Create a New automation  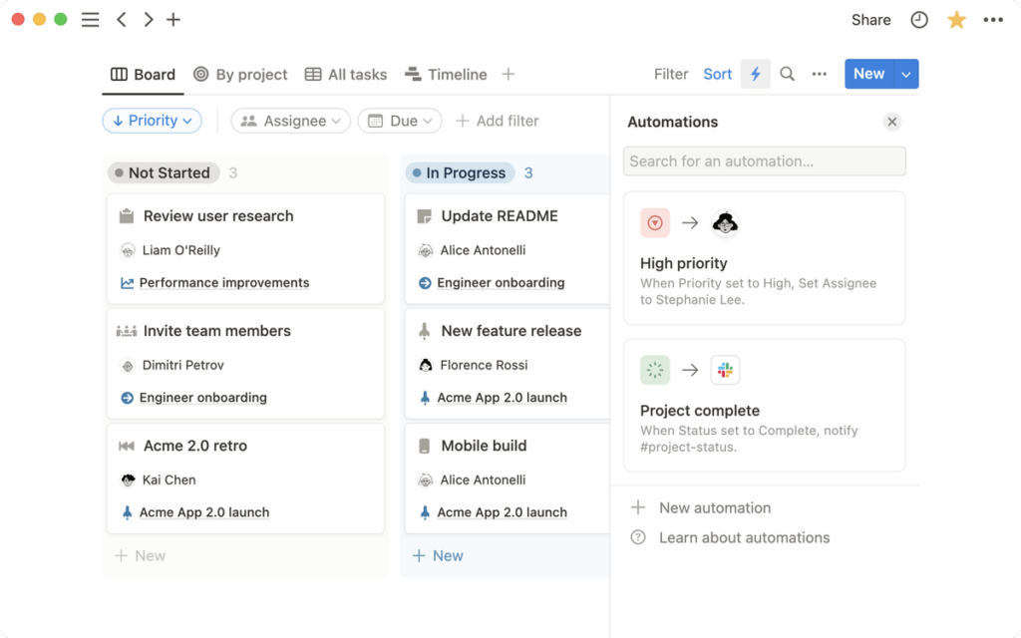pyautogui.click(x=714, y=507)
